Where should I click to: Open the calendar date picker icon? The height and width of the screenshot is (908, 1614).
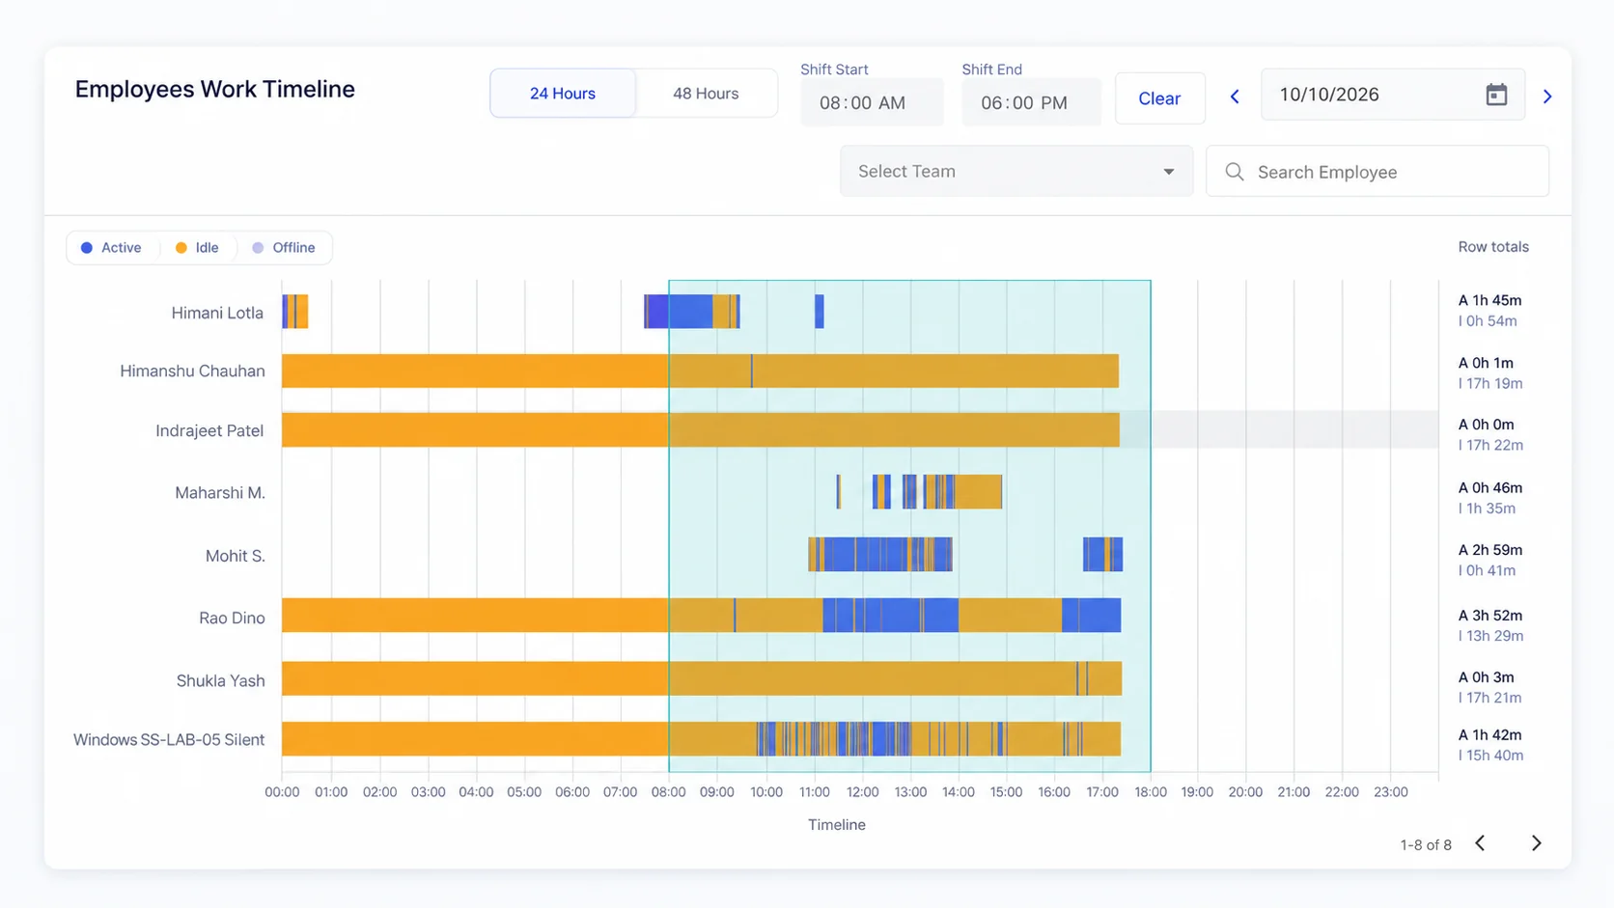tap(1496, 95)
